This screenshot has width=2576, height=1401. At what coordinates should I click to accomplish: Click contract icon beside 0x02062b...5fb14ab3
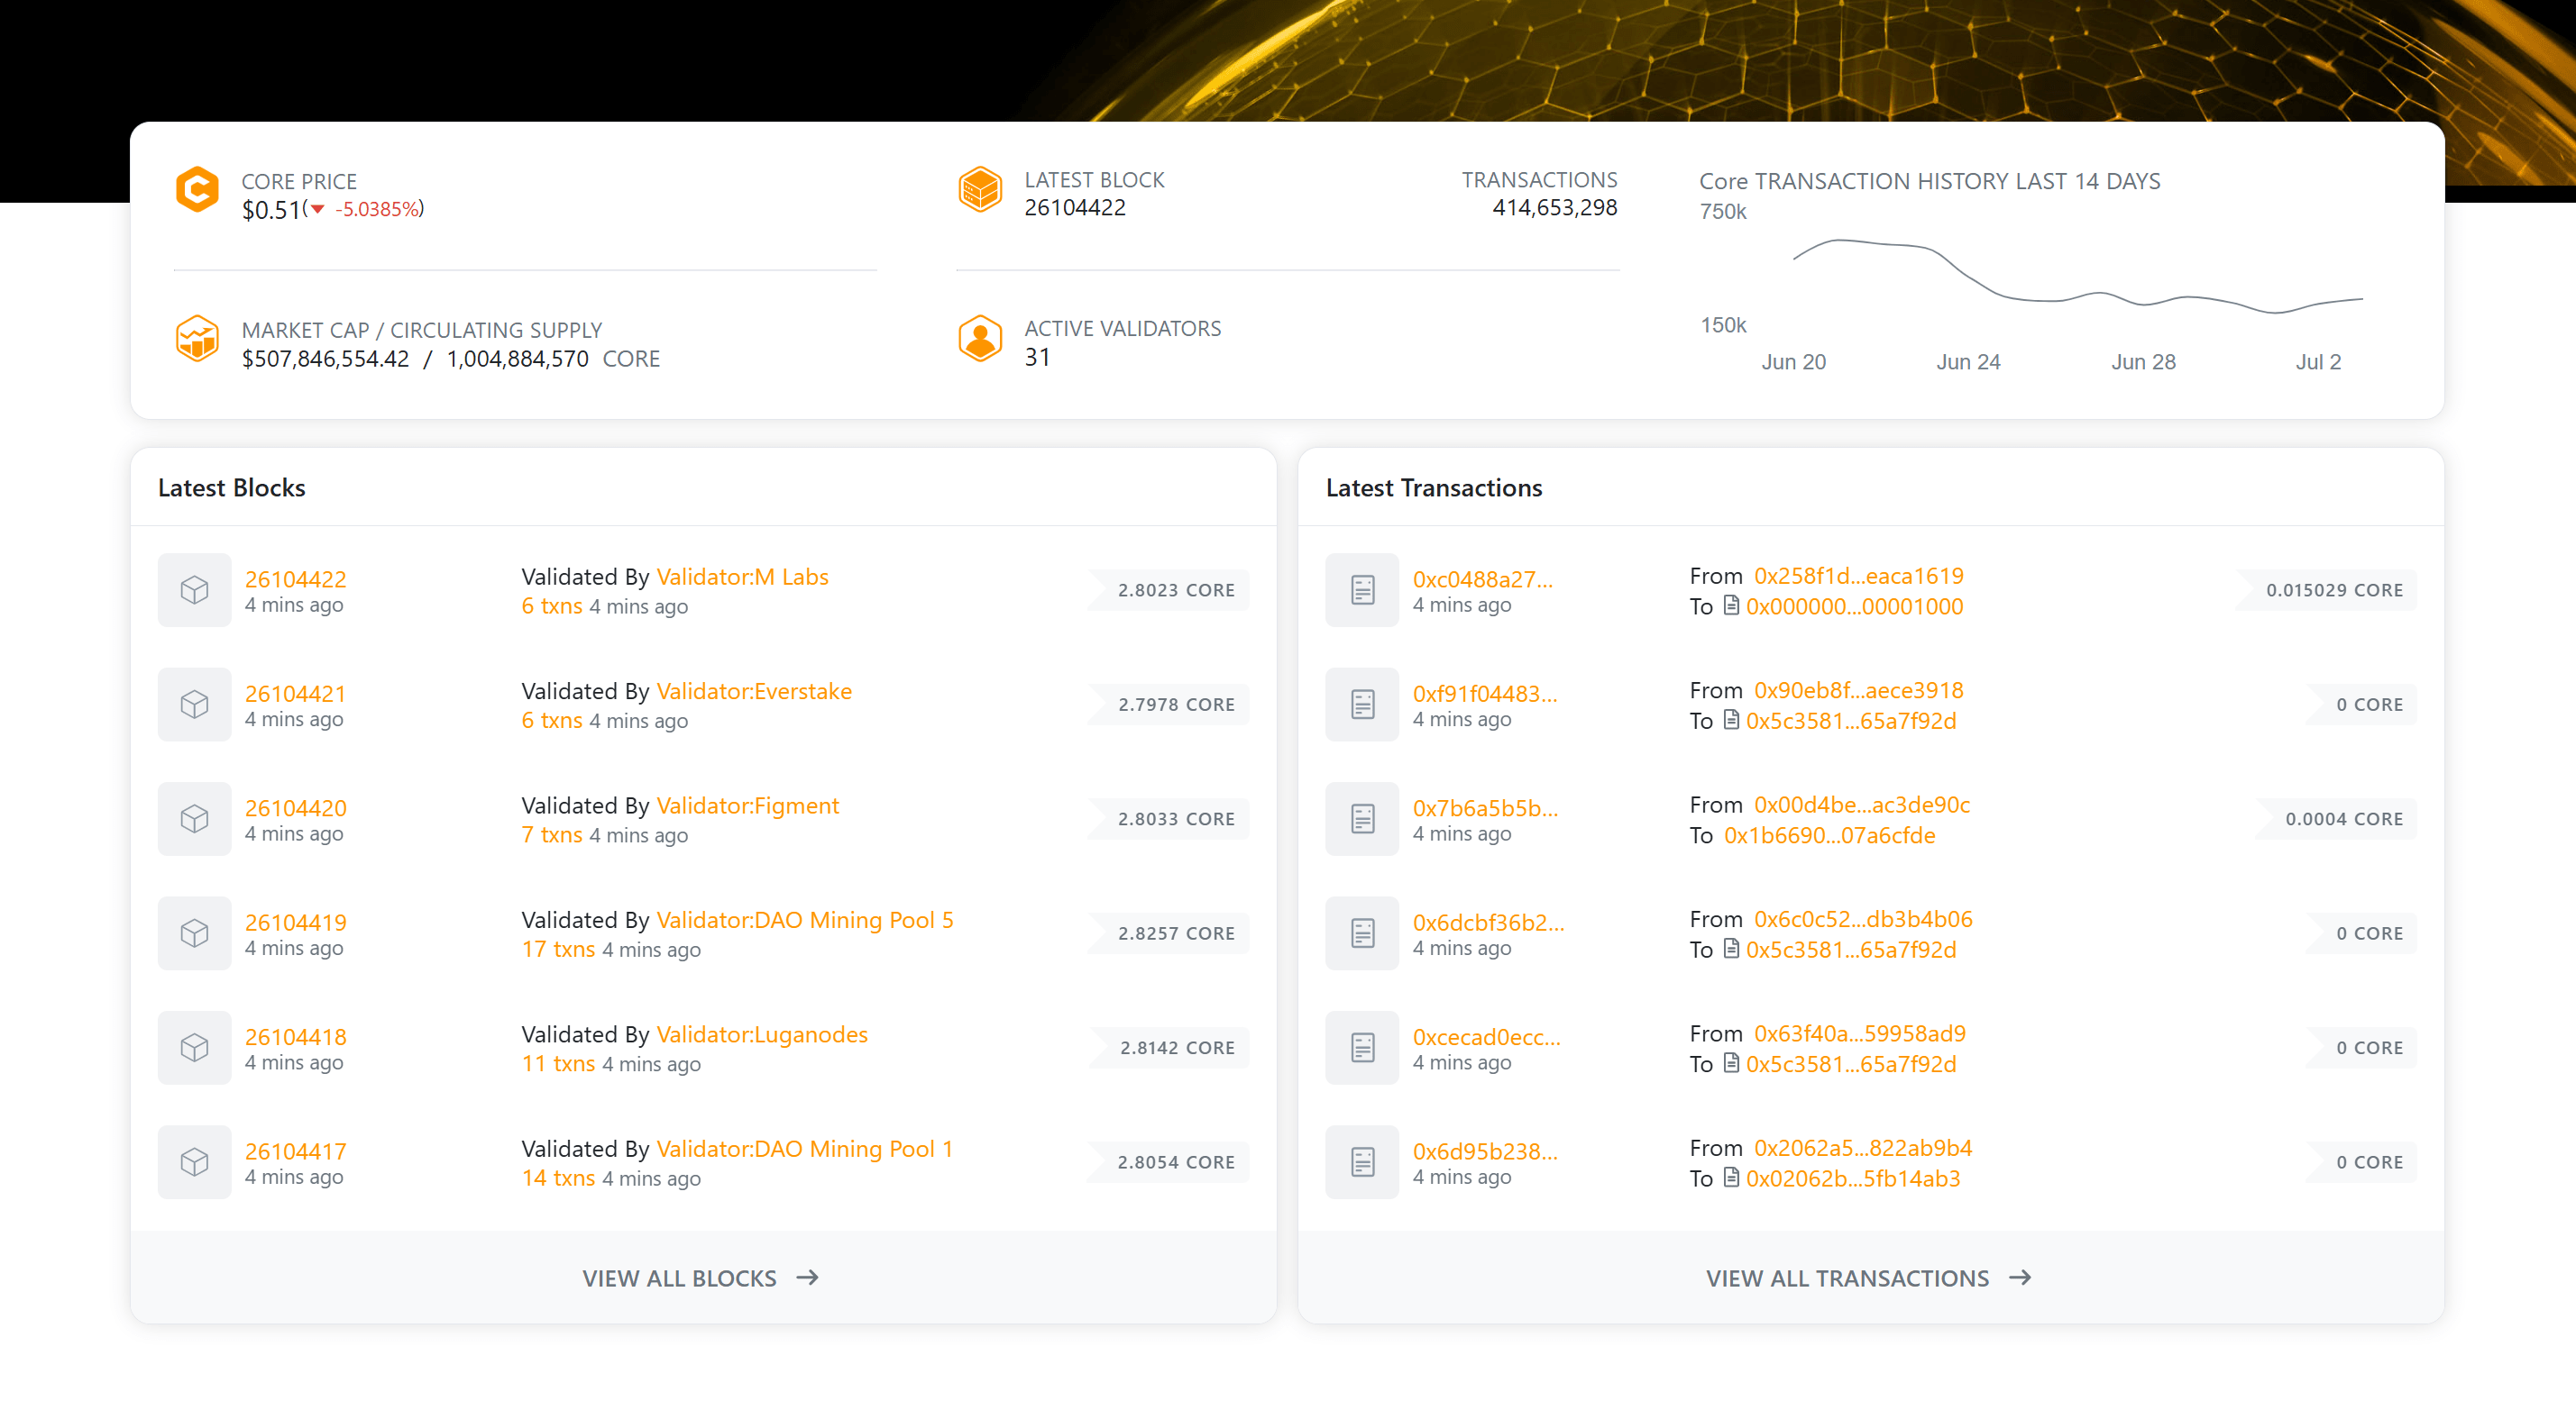(x=1731, y=1178)
